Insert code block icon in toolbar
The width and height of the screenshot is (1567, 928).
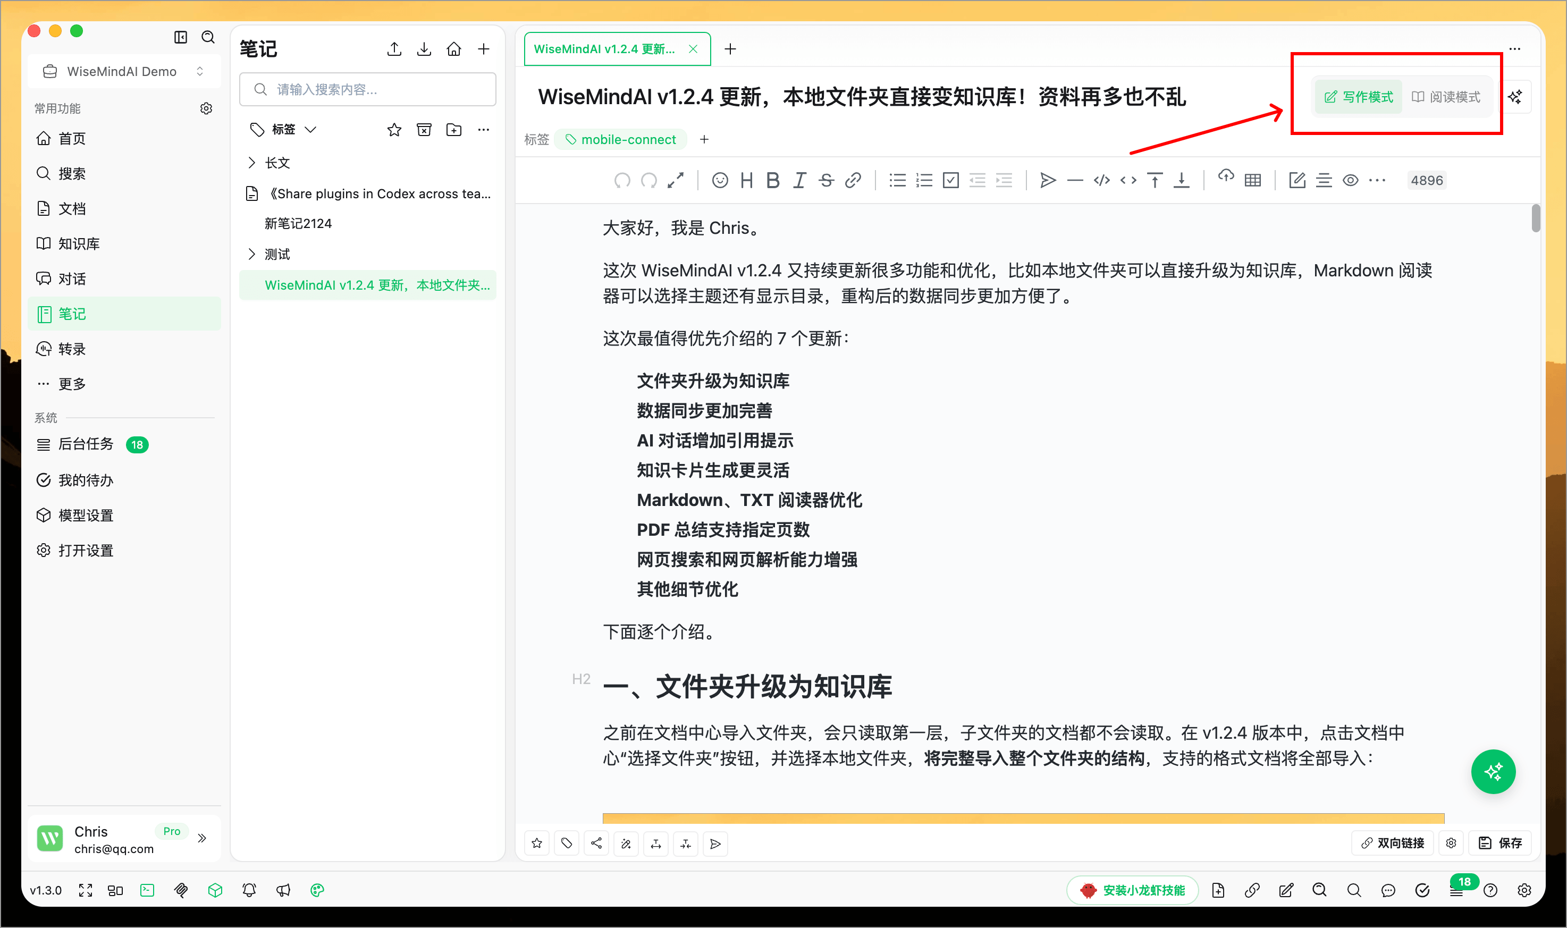(1101, 181)
